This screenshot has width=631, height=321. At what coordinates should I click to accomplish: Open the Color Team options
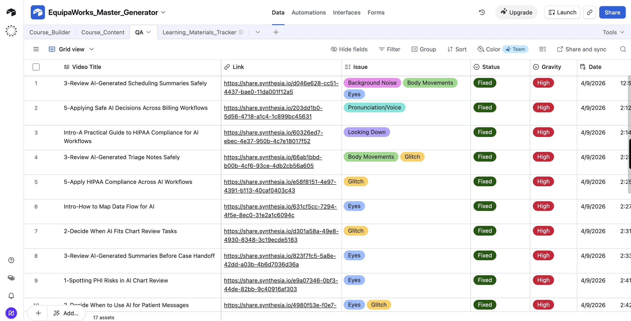(502, 49)
